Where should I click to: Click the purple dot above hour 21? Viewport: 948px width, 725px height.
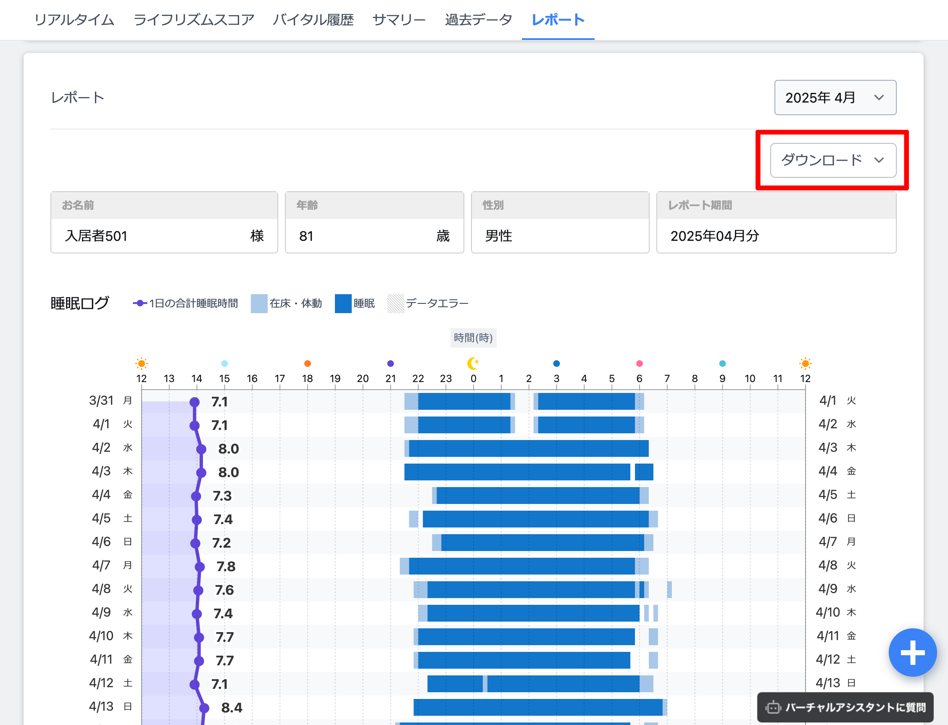[390, 364]
